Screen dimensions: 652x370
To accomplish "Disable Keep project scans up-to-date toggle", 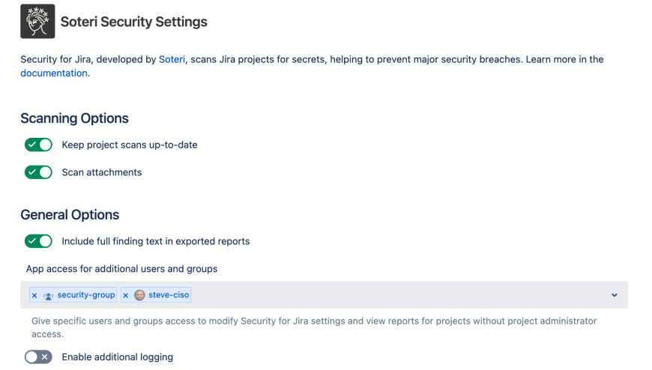I will coord(38,145).
